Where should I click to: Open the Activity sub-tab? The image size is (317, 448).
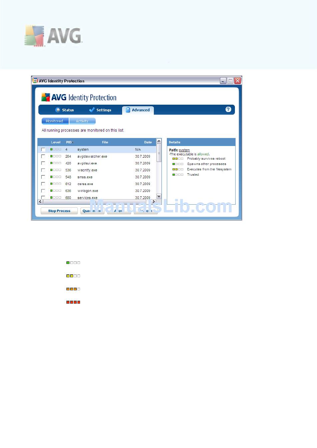click(x=82, y=121)
